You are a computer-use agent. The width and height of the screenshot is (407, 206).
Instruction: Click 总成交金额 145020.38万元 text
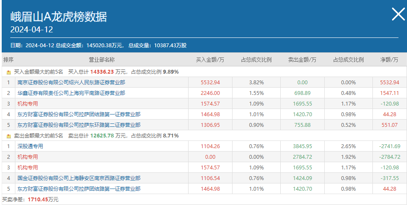89,46
